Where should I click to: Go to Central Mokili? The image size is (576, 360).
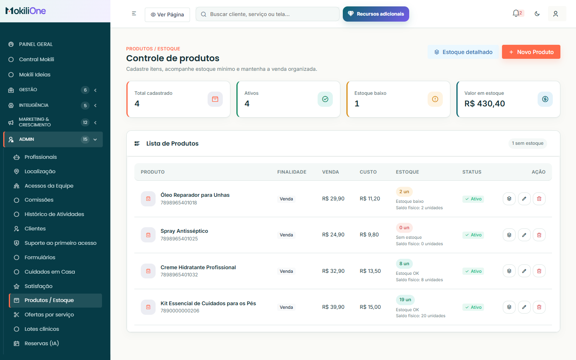pos(53,60)
